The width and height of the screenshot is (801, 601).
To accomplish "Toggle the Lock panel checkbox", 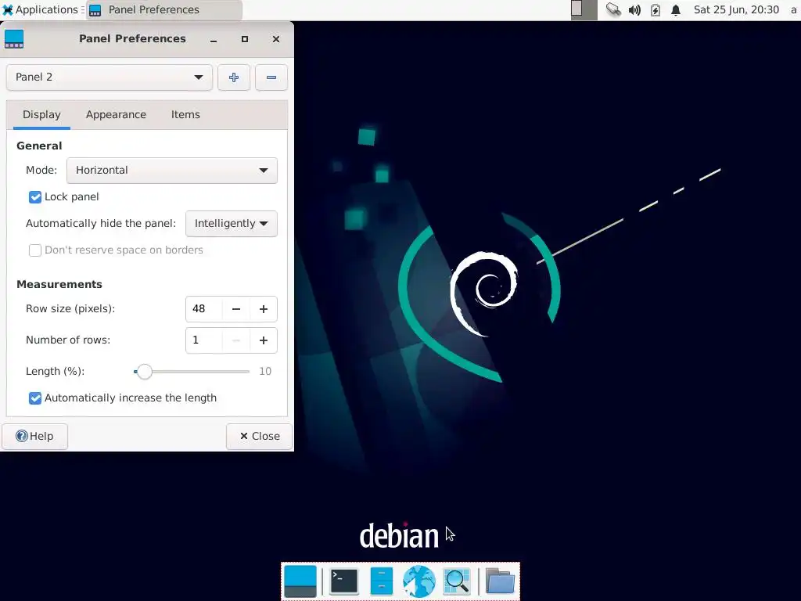I will (34, 196).
